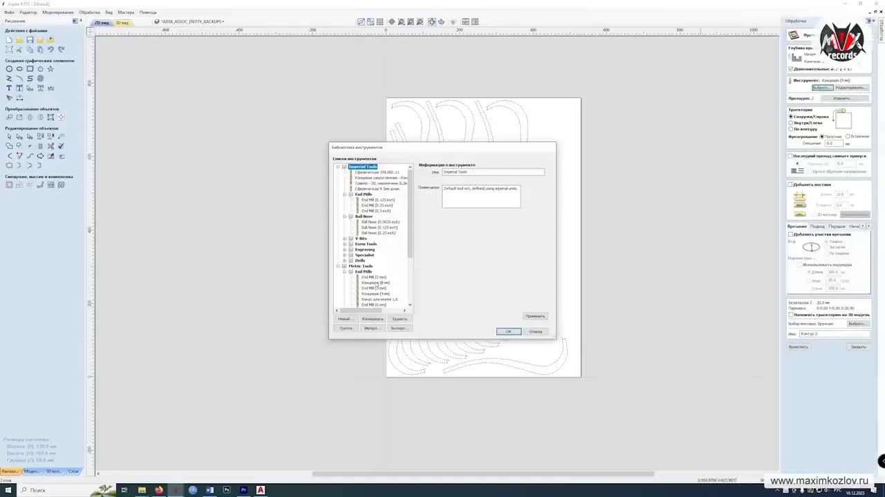The width and height of the screenshot is (885, 497).
Task: Collapse the Imperial Tools tree node
Action: (338, 167)
